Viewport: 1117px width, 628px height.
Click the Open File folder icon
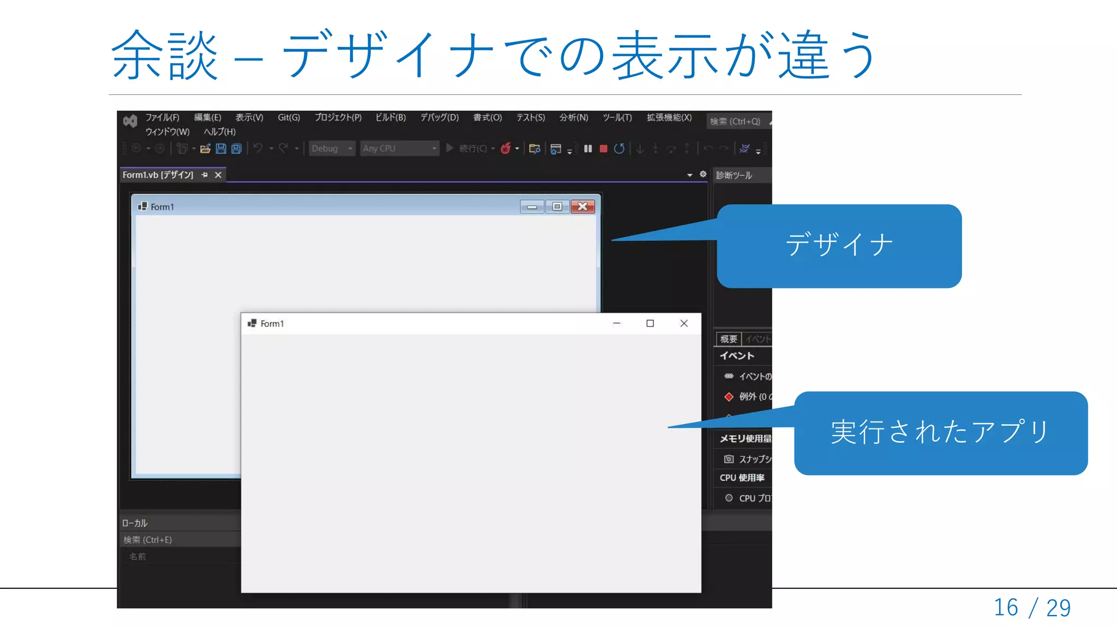pos(205,148)
